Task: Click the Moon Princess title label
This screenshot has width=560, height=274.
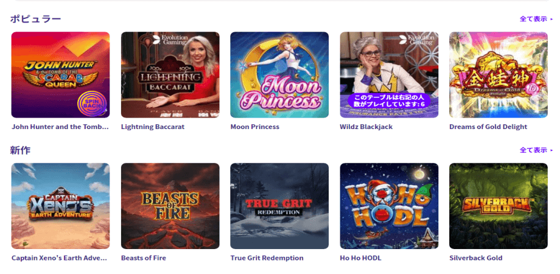Action: pyautogui.click(x=255, y=127)
